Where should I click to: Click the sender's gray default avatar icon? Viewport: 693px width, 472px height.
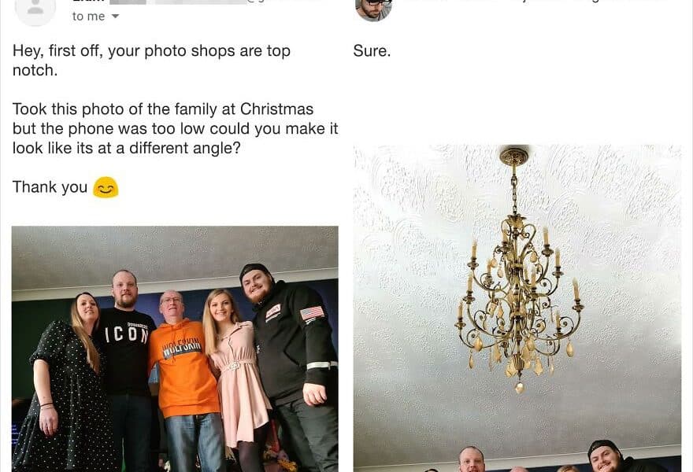[x=35, y=9]
